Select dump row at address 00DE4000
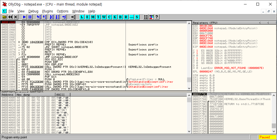Screen dimensions: 277x140 coord(36,98)
